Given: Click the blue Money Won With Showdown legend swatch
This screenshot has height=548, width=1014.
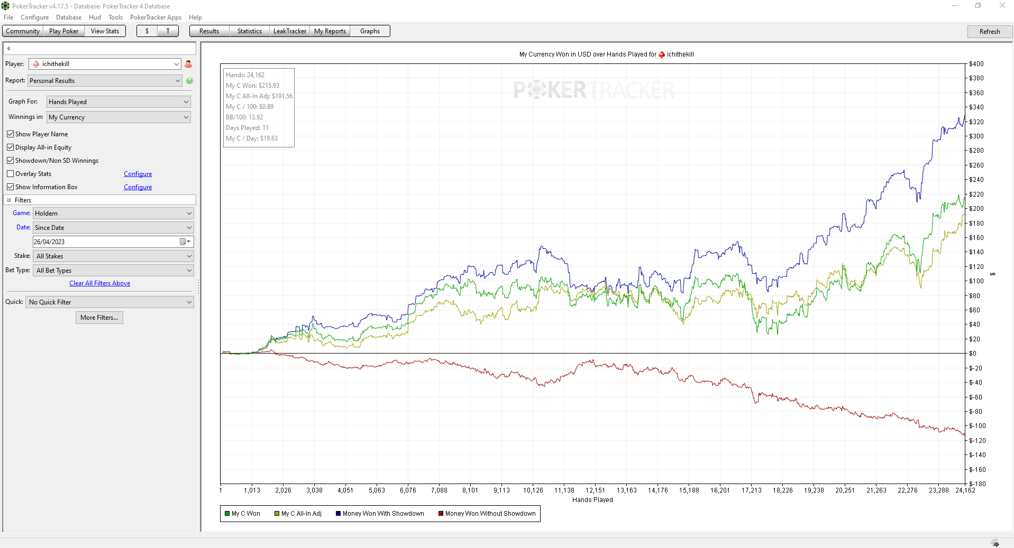Looking at the screenshot, I should (338, 514).
